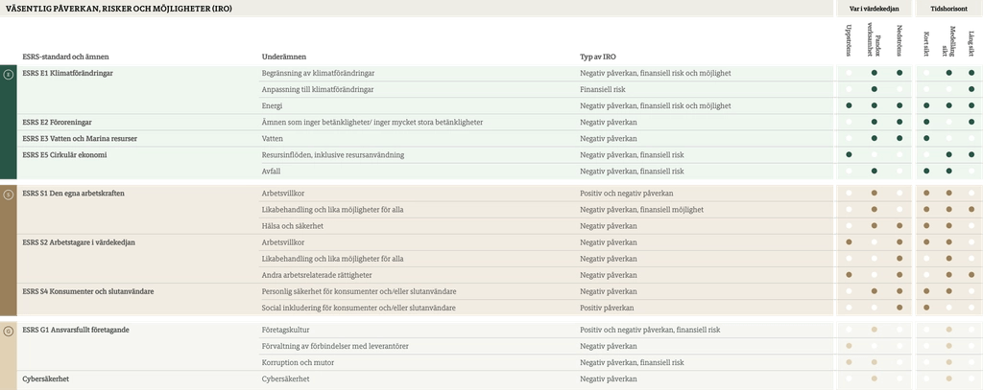983x390 pixels.
Task: Click 'Korruption och mutor' sub-topic
Action: [297, 362]
